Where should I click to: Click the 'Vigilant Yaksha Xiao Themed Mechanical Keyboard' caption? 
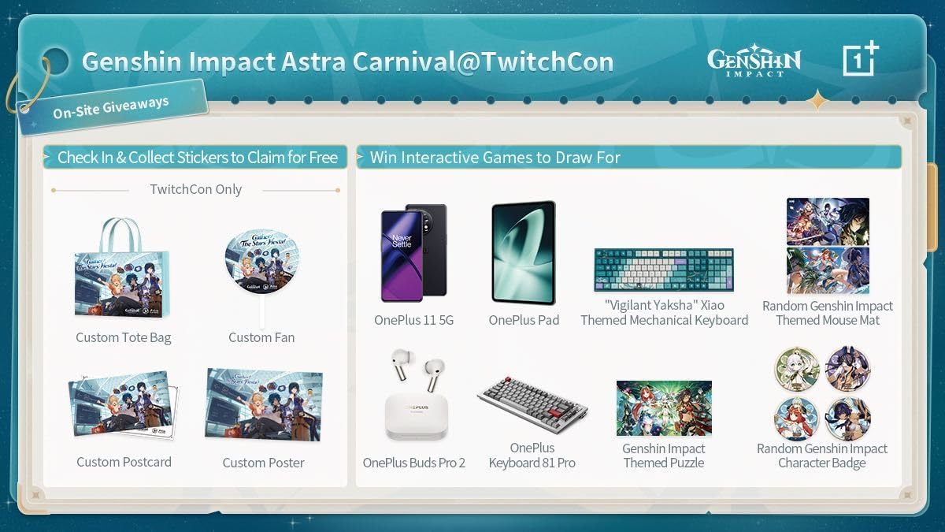click(664, 313)
